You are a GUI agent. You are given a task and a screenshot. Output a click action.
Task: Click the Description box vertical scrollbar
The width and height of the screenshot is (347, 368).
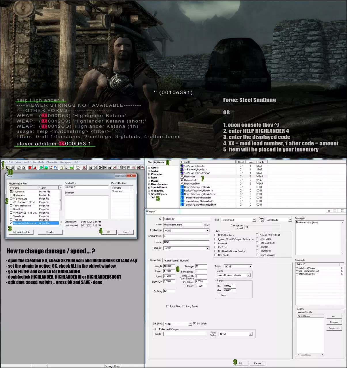point(342,238)
